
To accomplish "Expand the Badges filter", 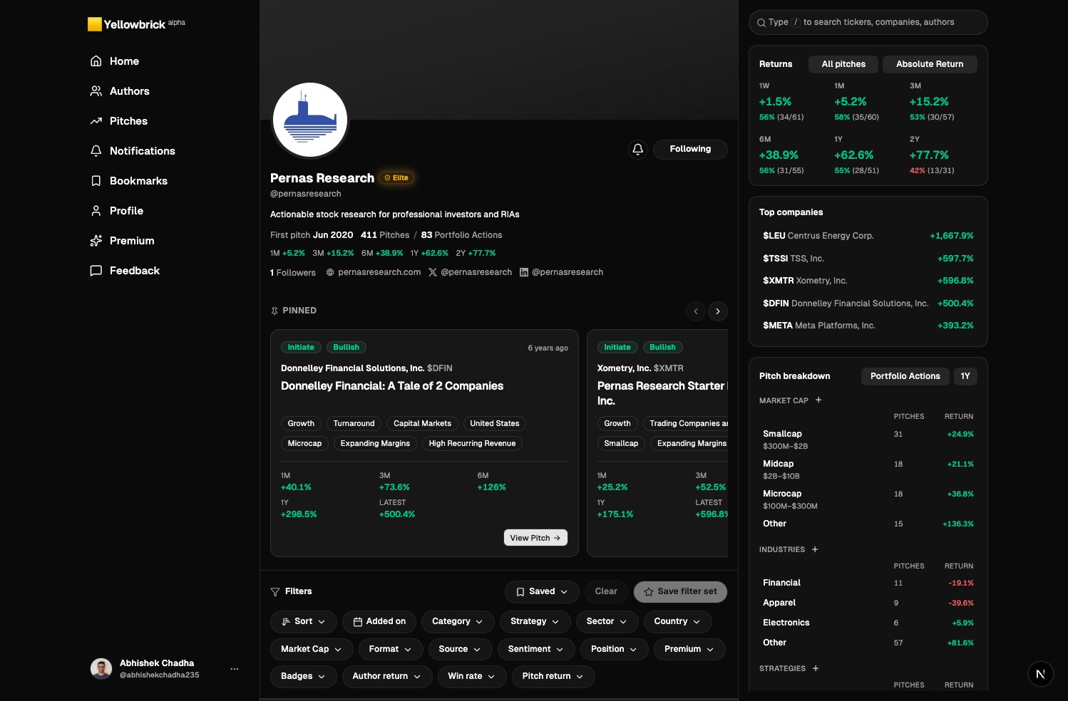I will (x=304, y=676).
